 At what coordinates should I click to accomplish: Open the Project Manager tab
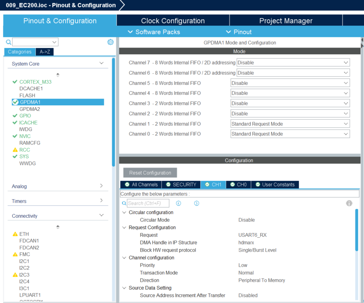point(286,20)
